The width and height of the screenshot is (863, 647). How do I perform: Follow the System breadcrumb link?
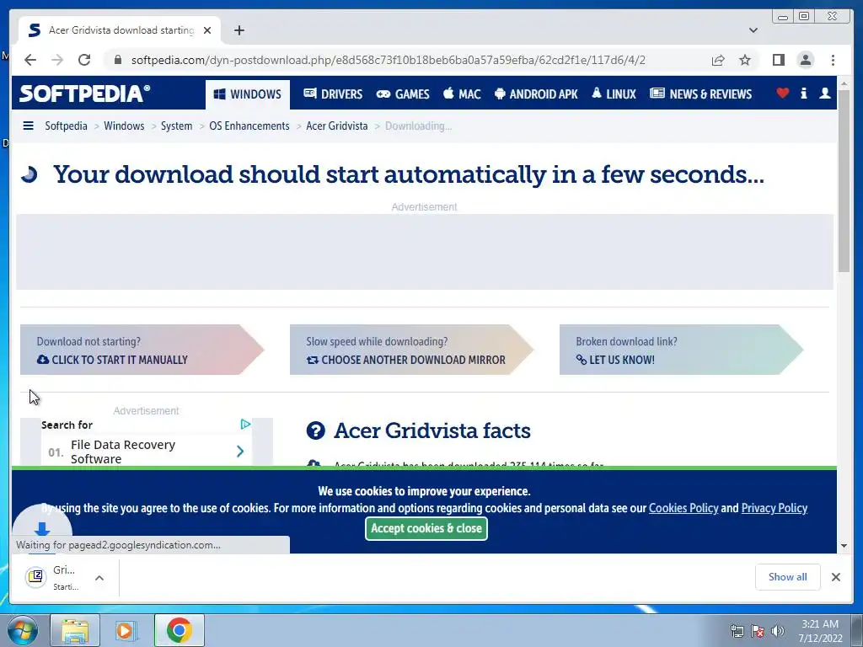tap(176, 126)
